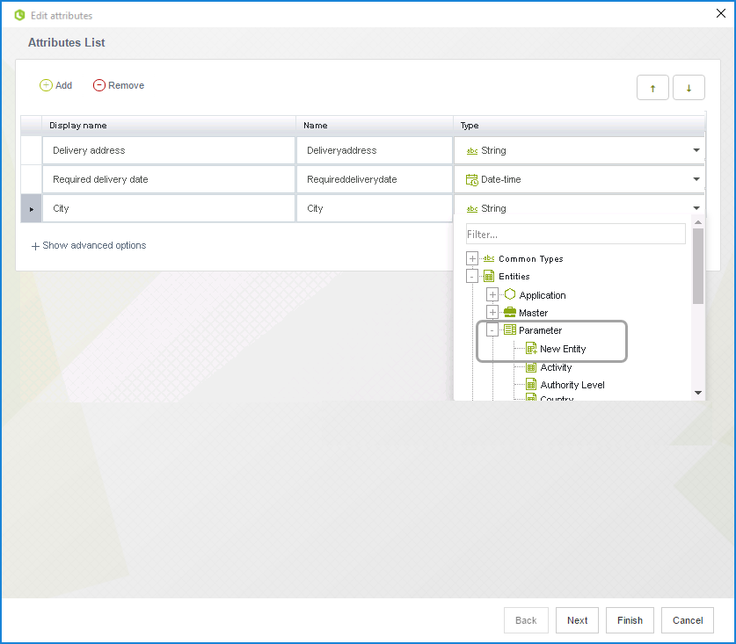This screenshot has height=644, width=736.
Task: Select Master in the type tree
Action: pos(533,313)
